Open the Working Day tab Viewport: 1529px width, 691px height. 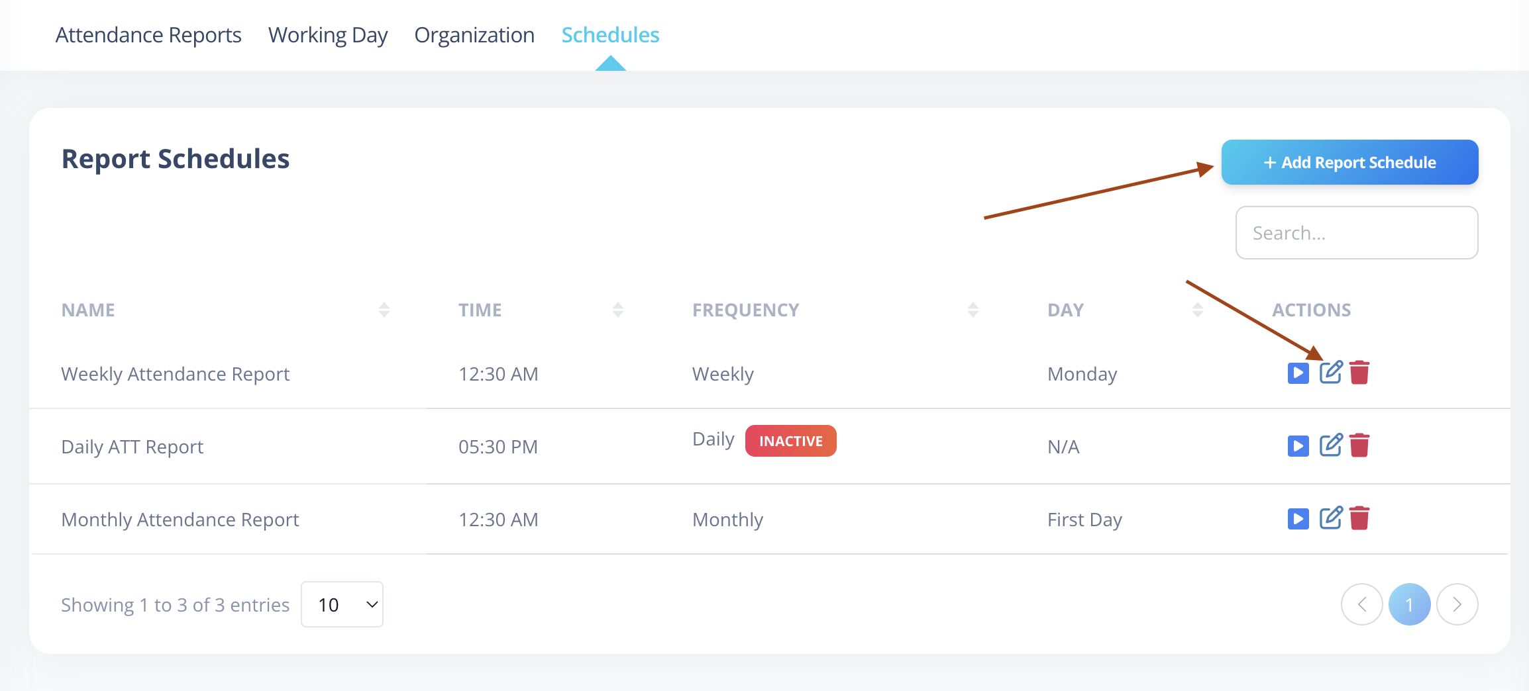pyautogui.click(x=328, y=35)
